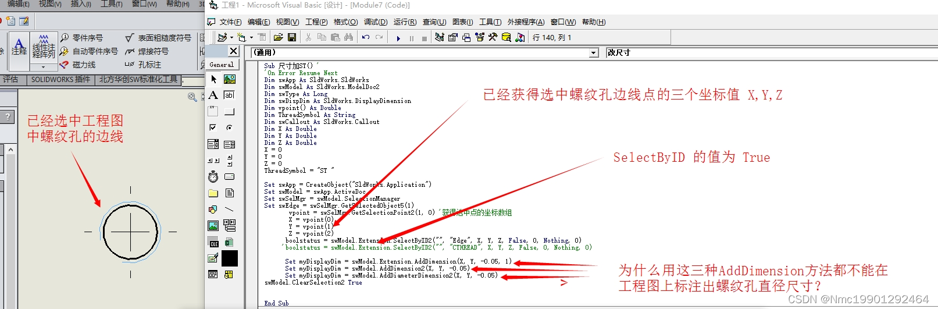Start the program with the Run arrow
Image resolution: width=938 pixels, height=309 pixels.
(x=398, y=38)
